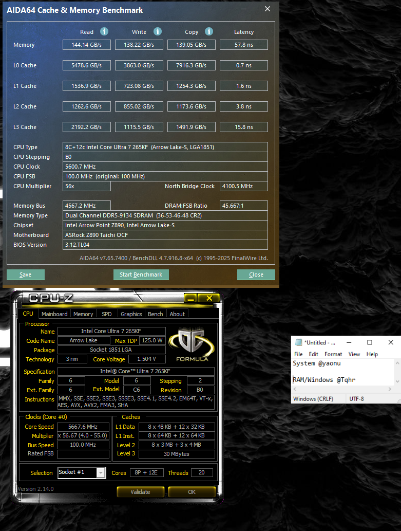Open the Socket #1 selection dropdown
The width and height of the screenshot is (401, 531).
coord(101,472)
